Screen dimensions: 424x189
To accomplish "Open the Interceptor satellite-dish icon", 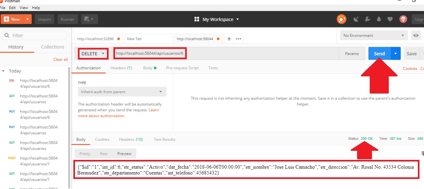I will (x=356, y=19).
